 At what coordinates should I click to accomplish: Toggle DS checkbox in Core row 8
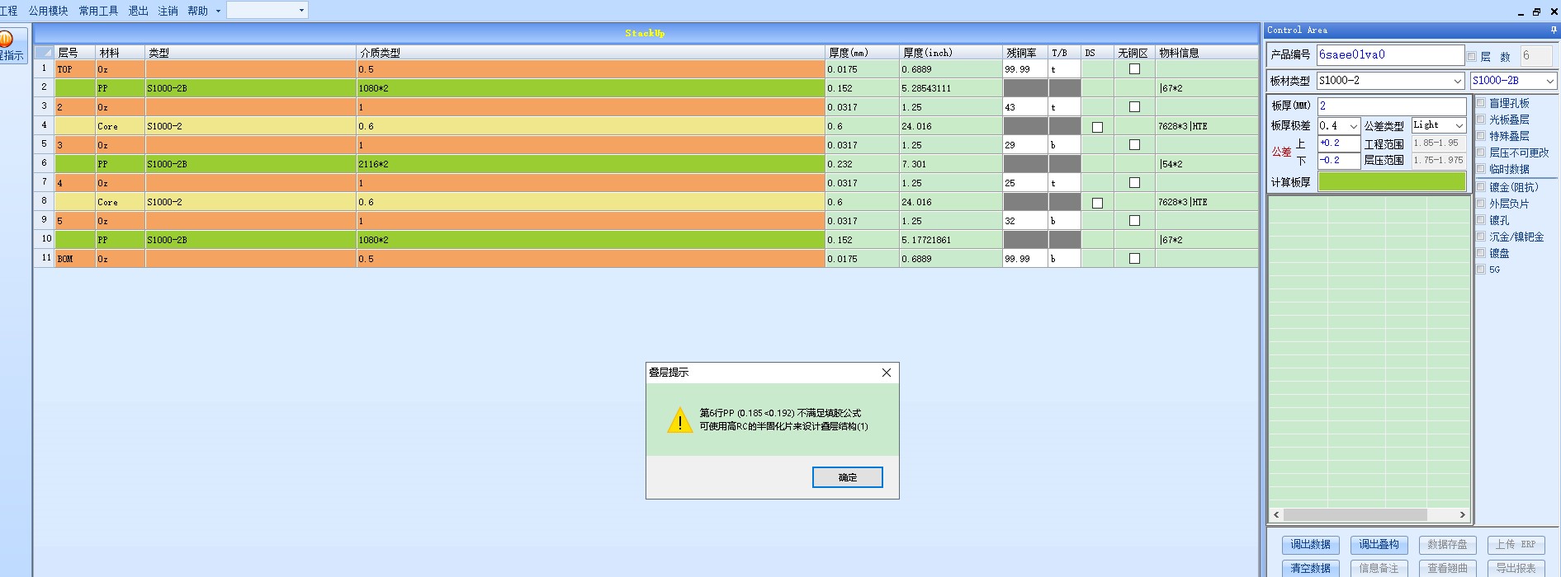click(1097, 203)
